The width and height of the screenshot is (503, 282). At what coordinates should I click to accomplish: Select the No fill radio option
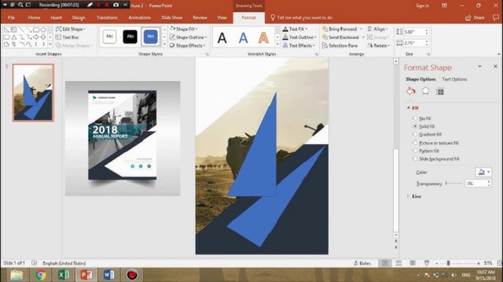coord(415,118)
